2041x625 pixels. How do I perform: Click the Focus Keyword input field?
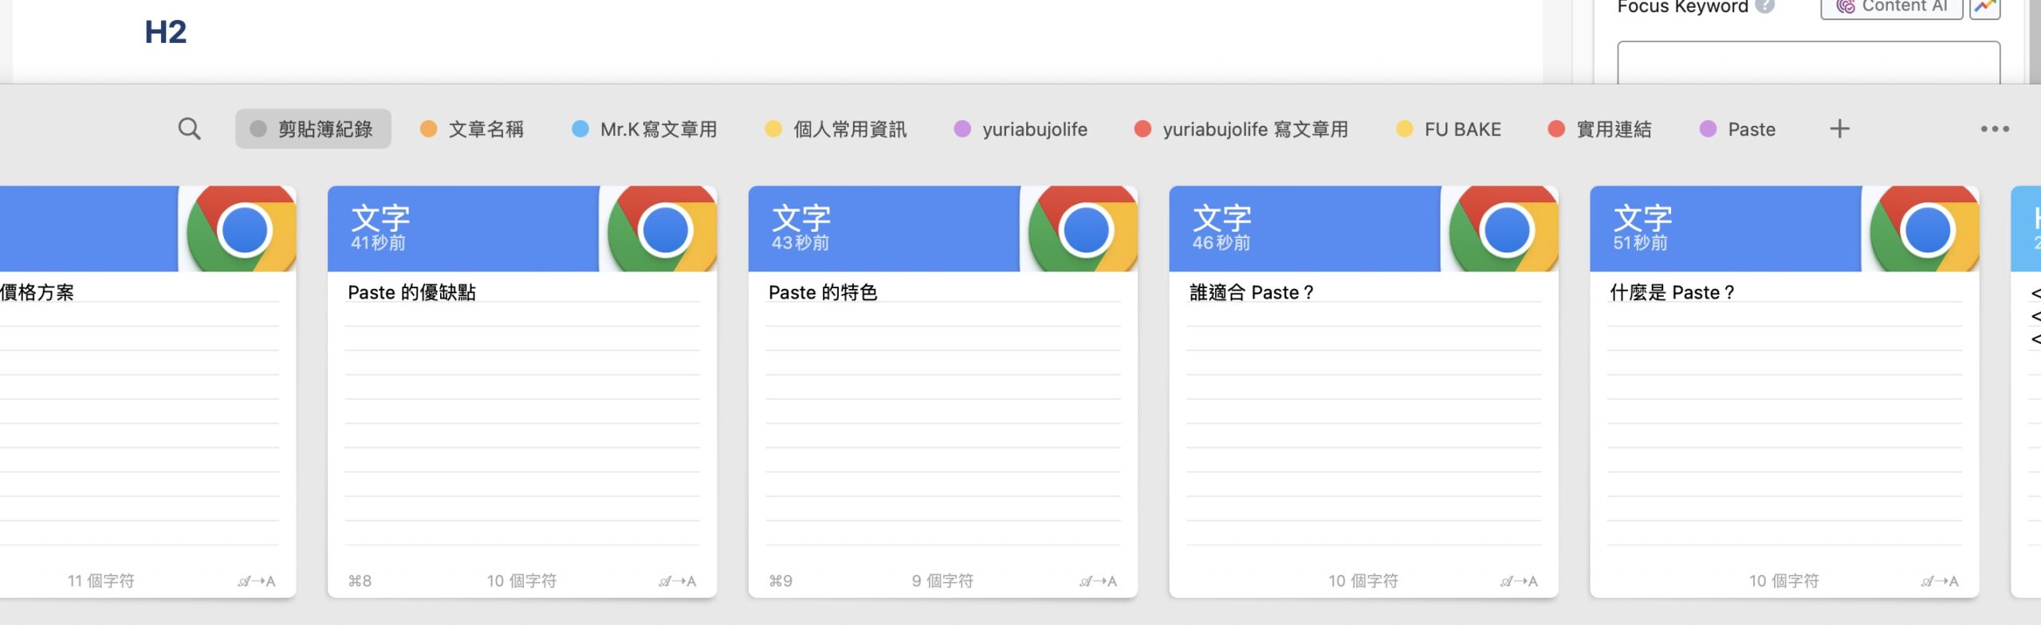[1808, 63]
